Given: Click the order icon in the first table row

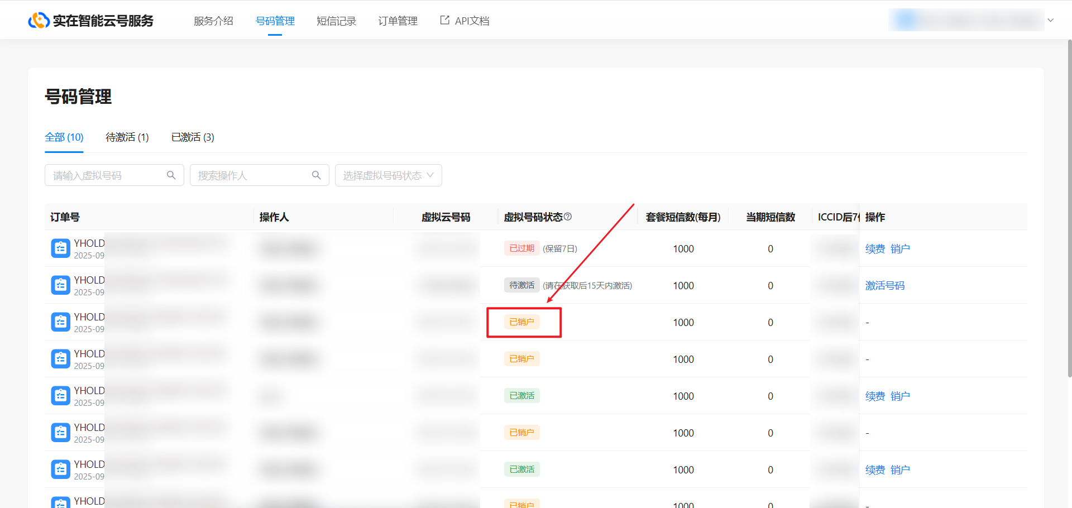Looking at the screenshot, I should pyautogui.click(x=60, y=248).
